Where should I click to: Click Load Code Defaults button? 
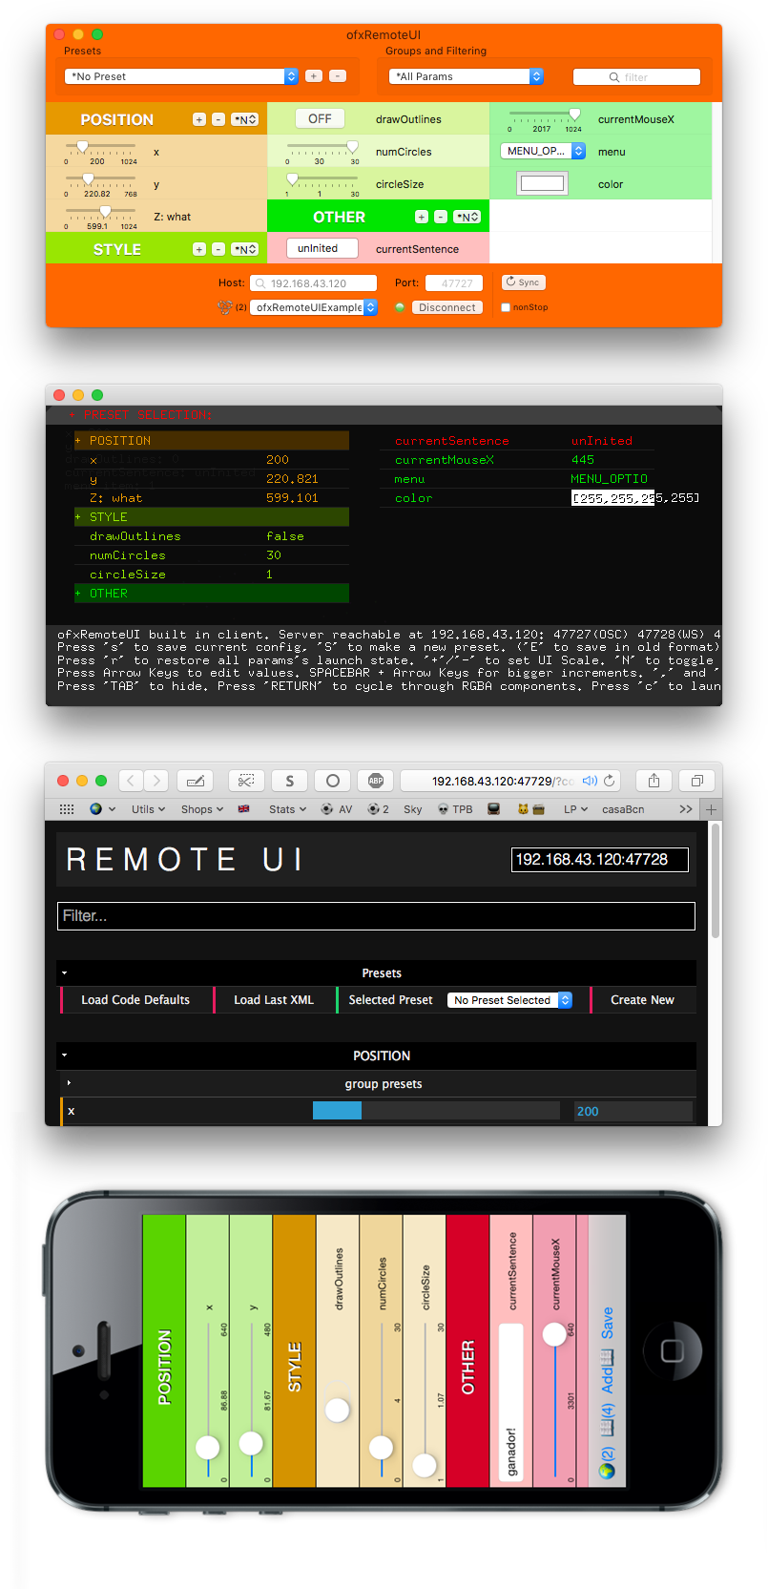click(x=135, y=1000)
